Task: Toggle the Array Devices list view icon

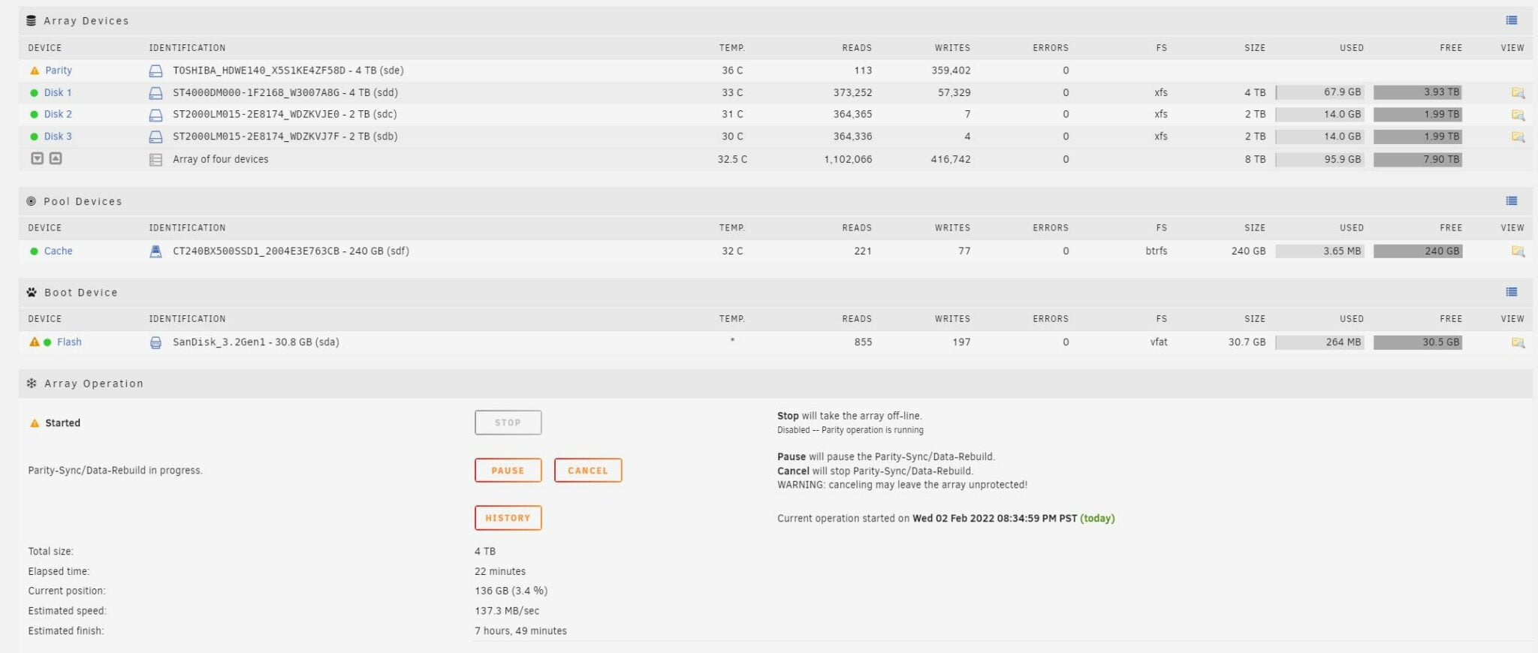Action: point(1512,20)
